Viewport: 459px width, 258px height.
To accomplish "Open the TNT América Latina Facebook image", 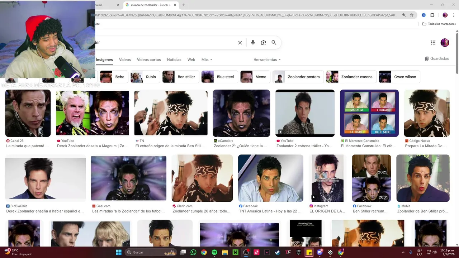I will tap(271, 178).
